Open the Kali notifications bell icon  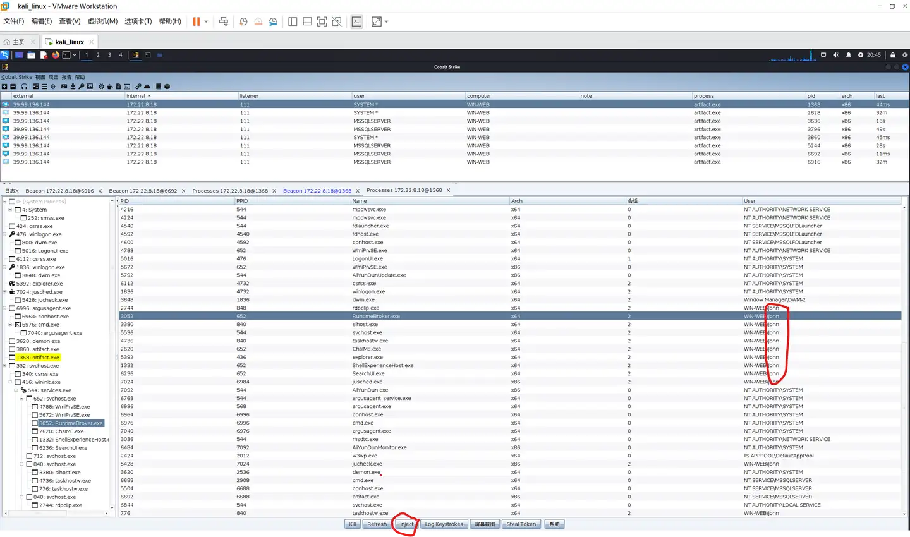(x=848, y=55)
